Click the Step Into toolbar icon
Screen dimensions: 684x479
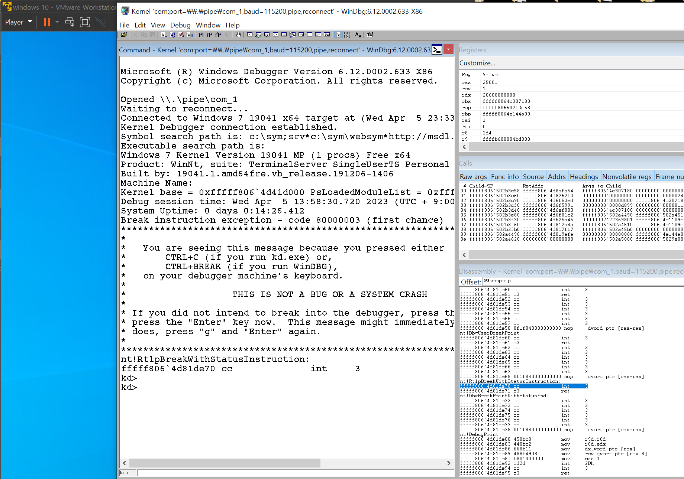coord(201,35)
